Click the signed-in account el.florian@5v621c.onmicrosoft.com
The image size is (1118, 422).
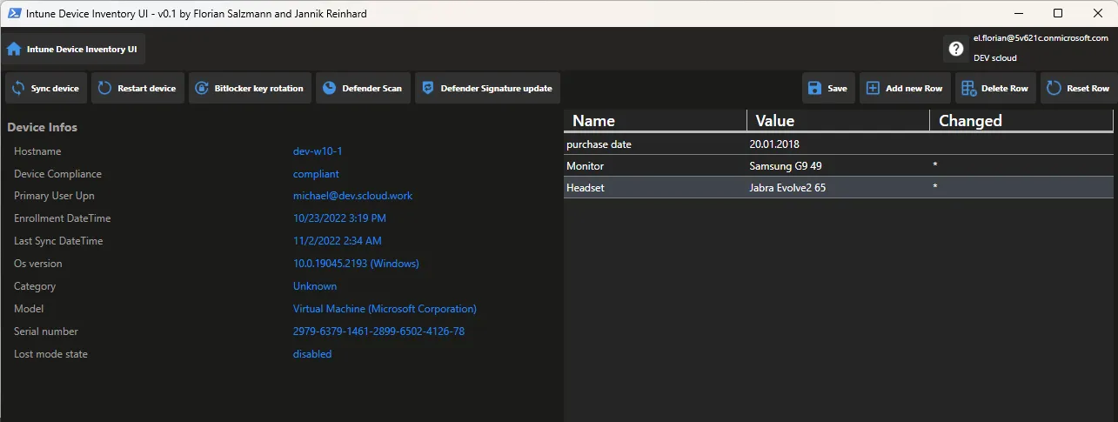coord(1040,38)
